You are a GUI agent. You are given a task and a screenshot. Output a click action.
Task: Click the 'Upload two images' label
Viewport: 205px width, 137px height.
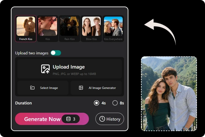coord(32,53)
